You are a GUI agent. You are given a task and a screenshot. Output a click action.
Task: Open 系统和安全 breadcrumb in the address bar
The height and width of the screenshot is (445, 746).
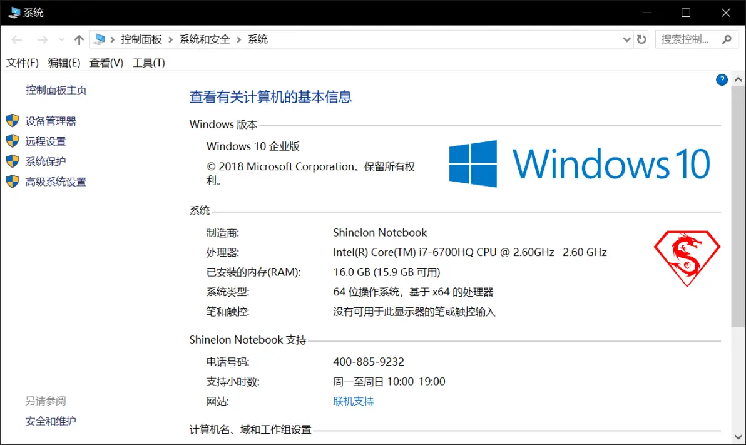click(x=205, y=39)
